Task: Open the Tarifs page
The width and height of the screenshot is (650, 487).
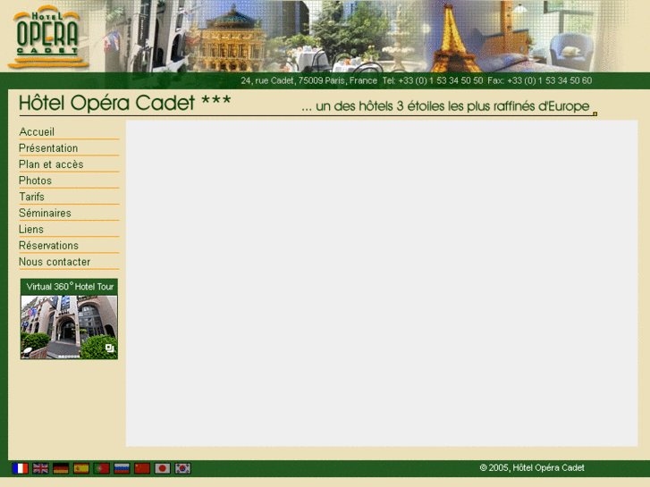Action: pyautogui.click(x=32, y=197)
